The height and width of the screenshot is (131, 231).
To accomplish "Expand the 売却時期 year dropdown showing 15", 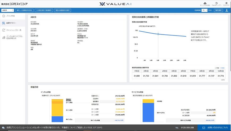I will point(204,10).
